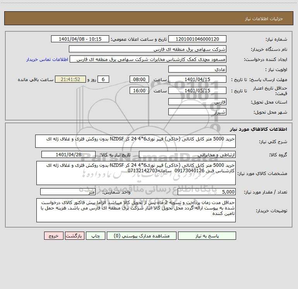Click buyer organization name field
Viewport: 298px width, 289px height.
point(147,49)
